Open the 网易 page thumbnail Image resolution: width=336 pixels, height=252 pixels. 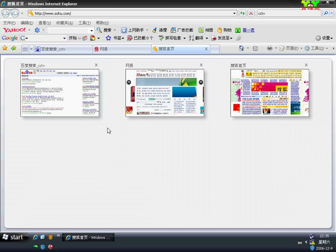tap(165, 93)
